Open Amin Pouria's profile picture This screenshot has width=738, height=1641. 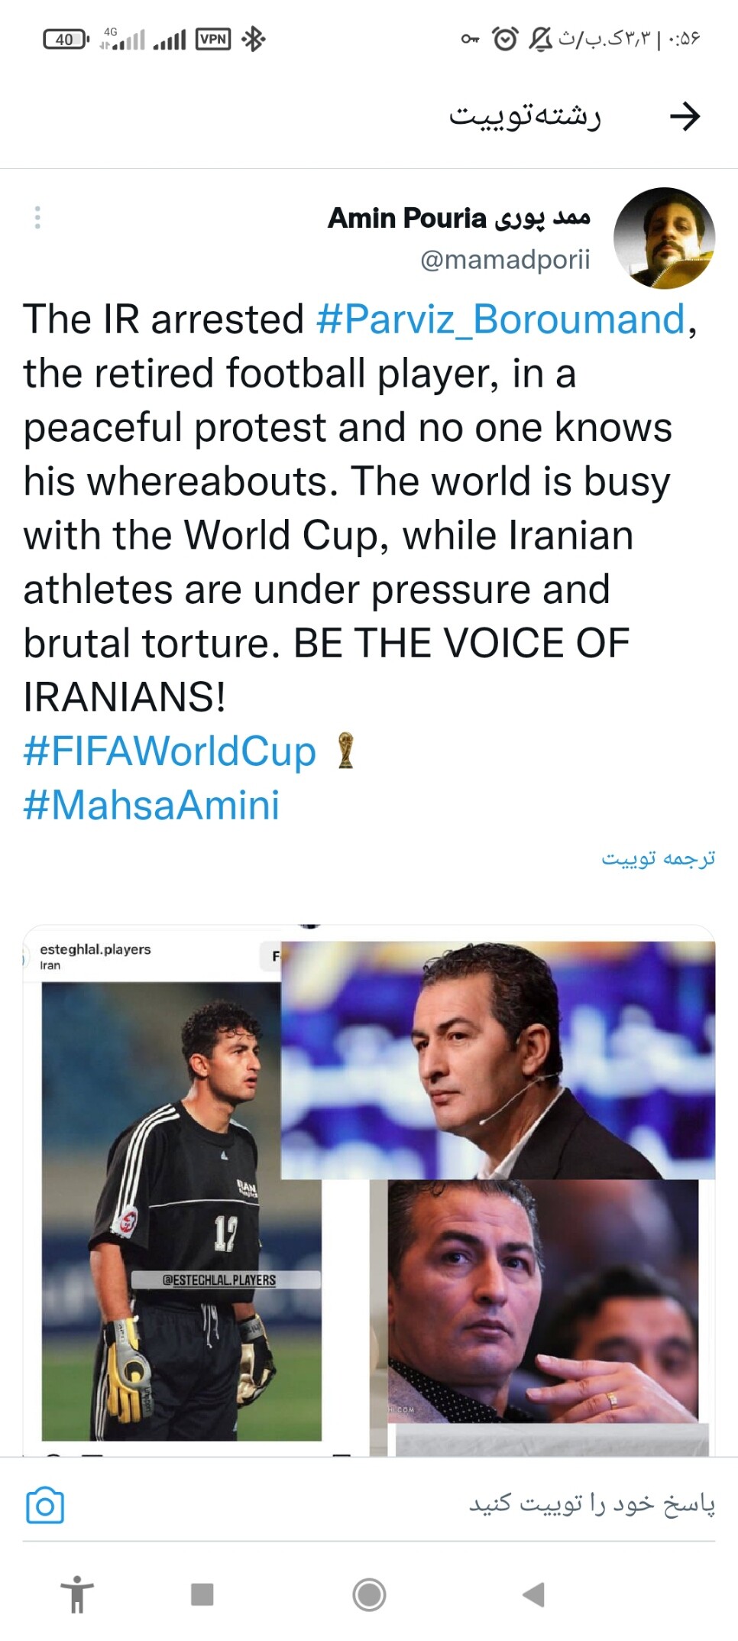click(x=664, y=238)
